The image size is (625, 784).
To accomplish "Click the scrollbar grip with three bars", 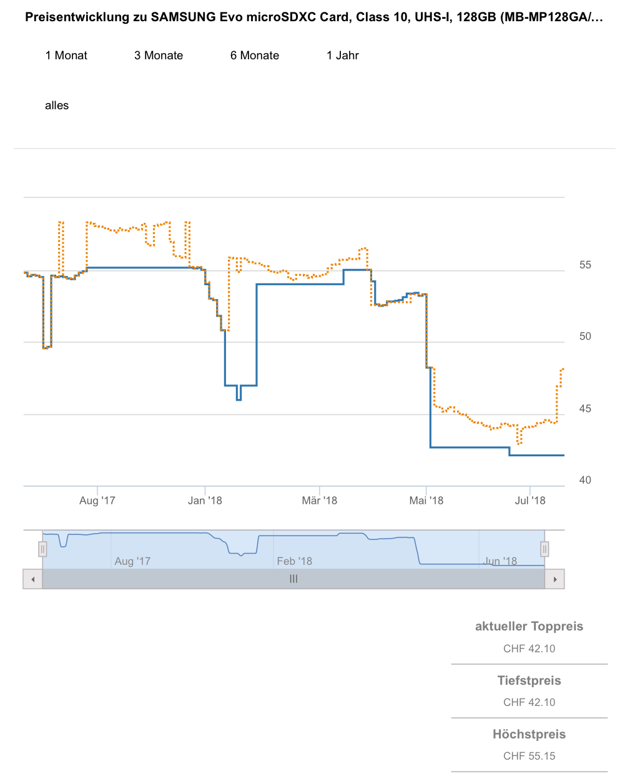I will click(x=293, y=579).
